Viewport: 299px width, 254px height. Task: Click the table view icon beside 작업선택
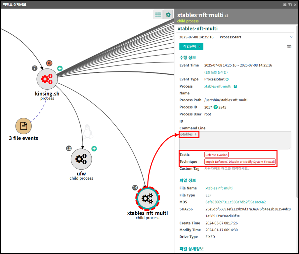tap(289, 47)
